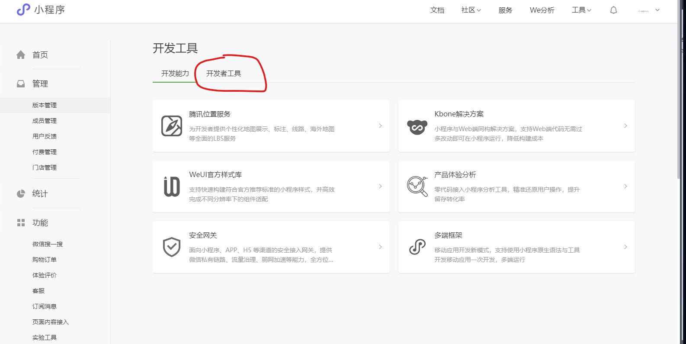Select 管理 section label
The image size is (686, 344).
(x=40, y=84)
